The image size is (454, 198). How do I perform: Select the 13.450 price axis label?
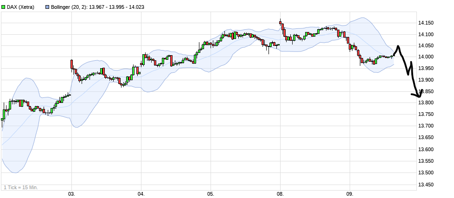point(426,185)
